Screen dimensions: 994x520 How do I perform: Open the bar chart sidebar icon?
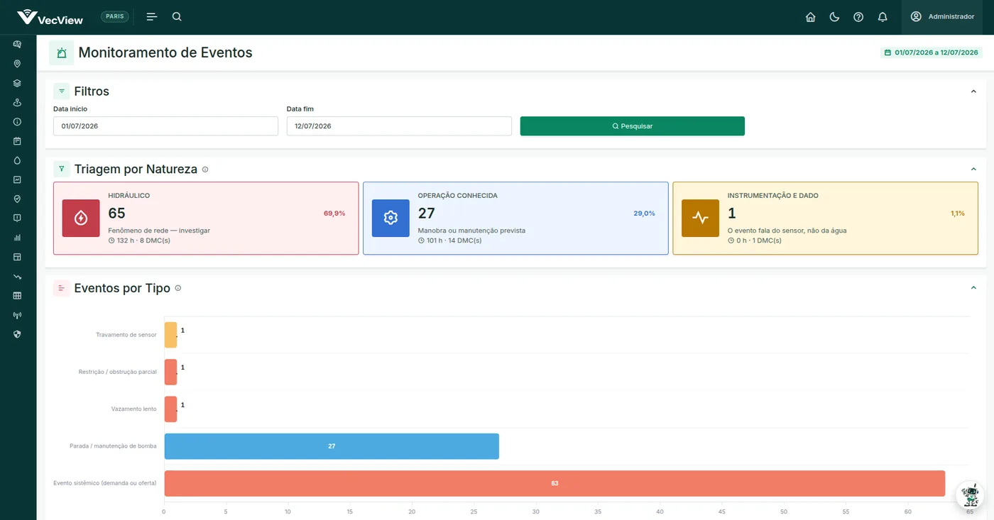point(17,238)
